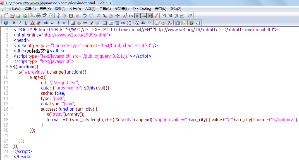The width and height of the screenshot is (299, 160).
Task: Open Help menu 帮助(Z)
Action: tap(176, 9)
